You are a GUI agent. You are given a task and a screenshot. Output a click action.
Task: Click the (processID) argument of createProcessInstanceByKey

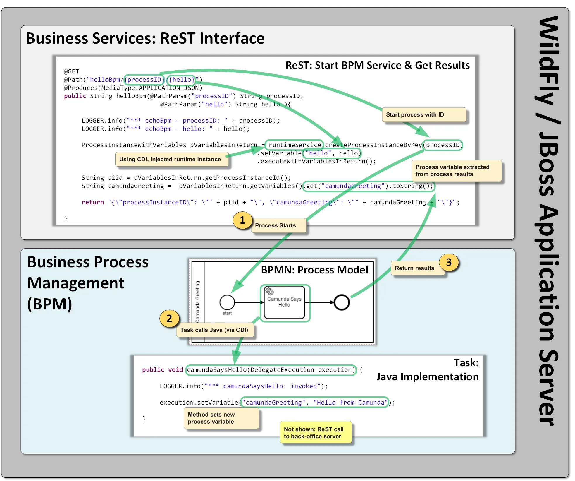click(x=443, y=145)
